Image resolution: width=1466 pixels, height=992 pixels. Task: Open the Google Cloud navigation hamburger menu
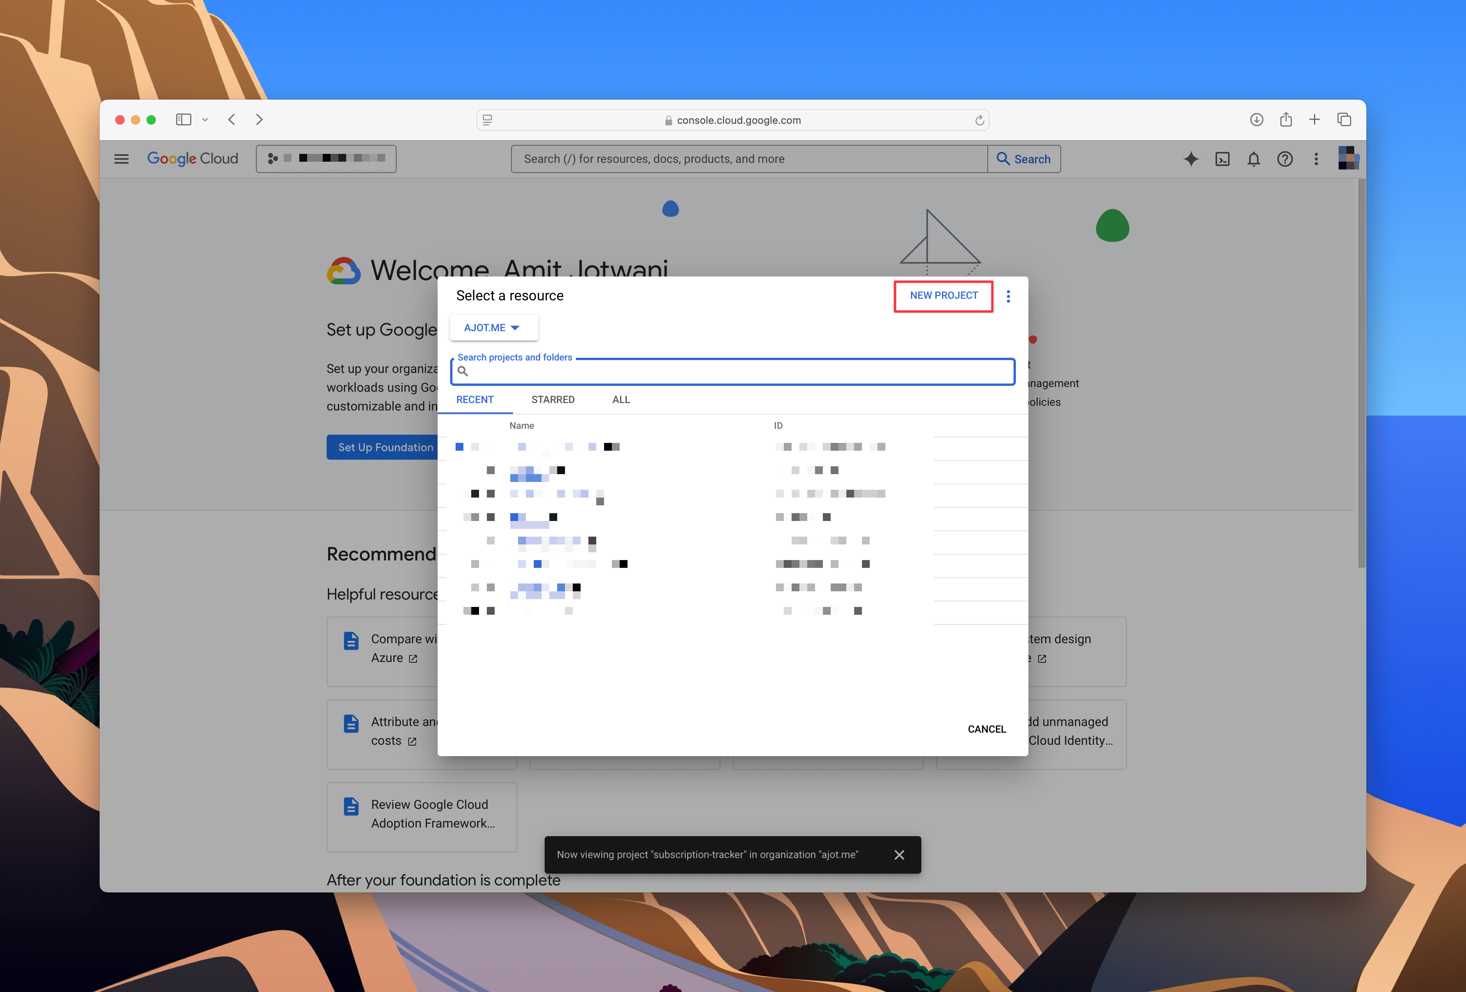pyautogui.click(x=121, y=159)
